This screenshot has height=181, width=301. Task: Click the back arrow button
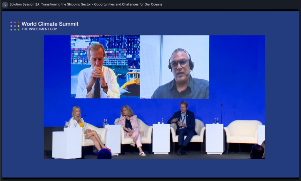[x=5, y=5]
